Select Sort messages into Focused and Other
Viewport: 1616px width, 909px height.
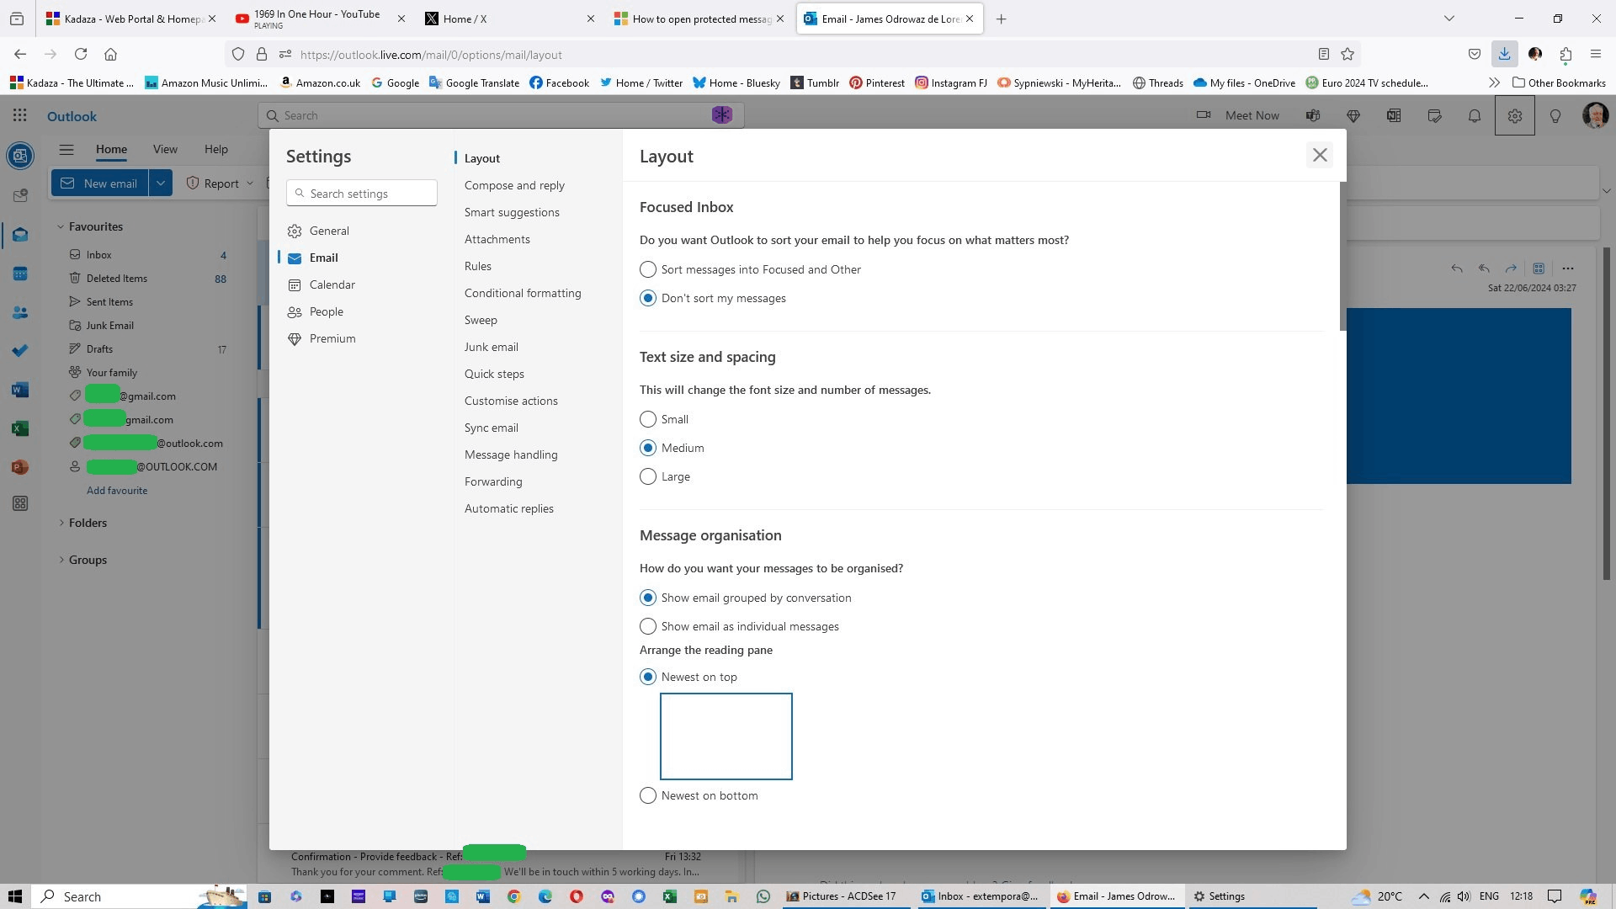pyautogui.click(x=647, y=269)
